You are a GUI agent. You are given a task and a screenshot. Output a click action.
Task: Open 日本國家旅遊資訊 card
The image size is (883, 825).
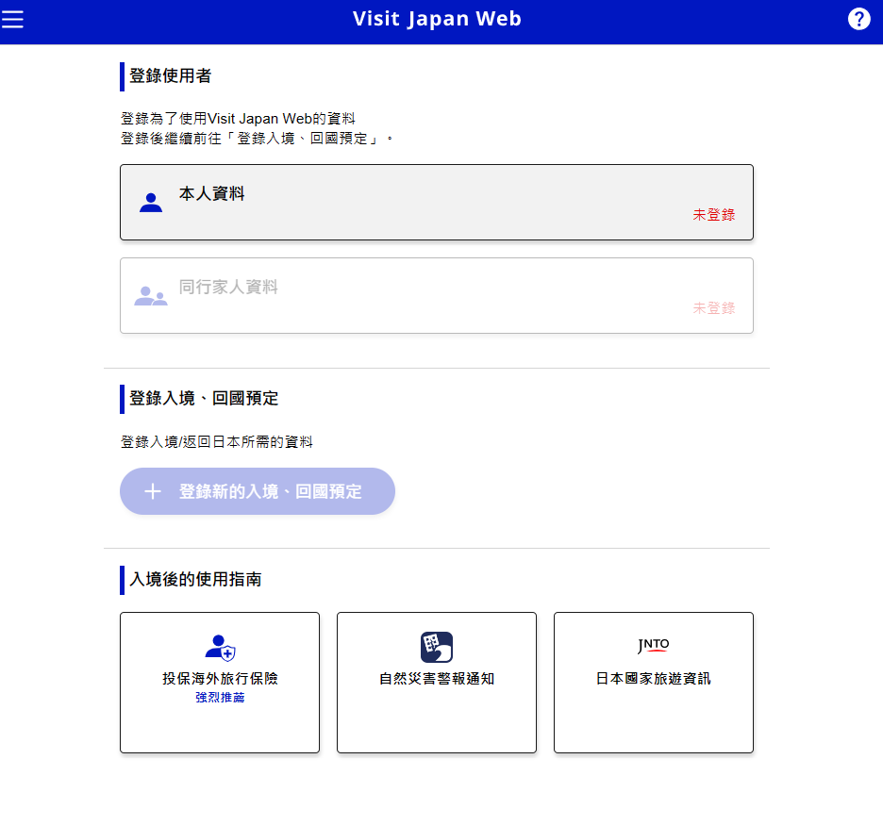653,683
